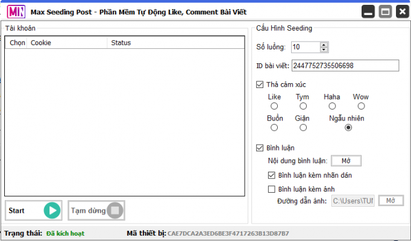411x241 pixels.
Task: Disable the Bình luận checkbox
Action: tap(260, 148)
